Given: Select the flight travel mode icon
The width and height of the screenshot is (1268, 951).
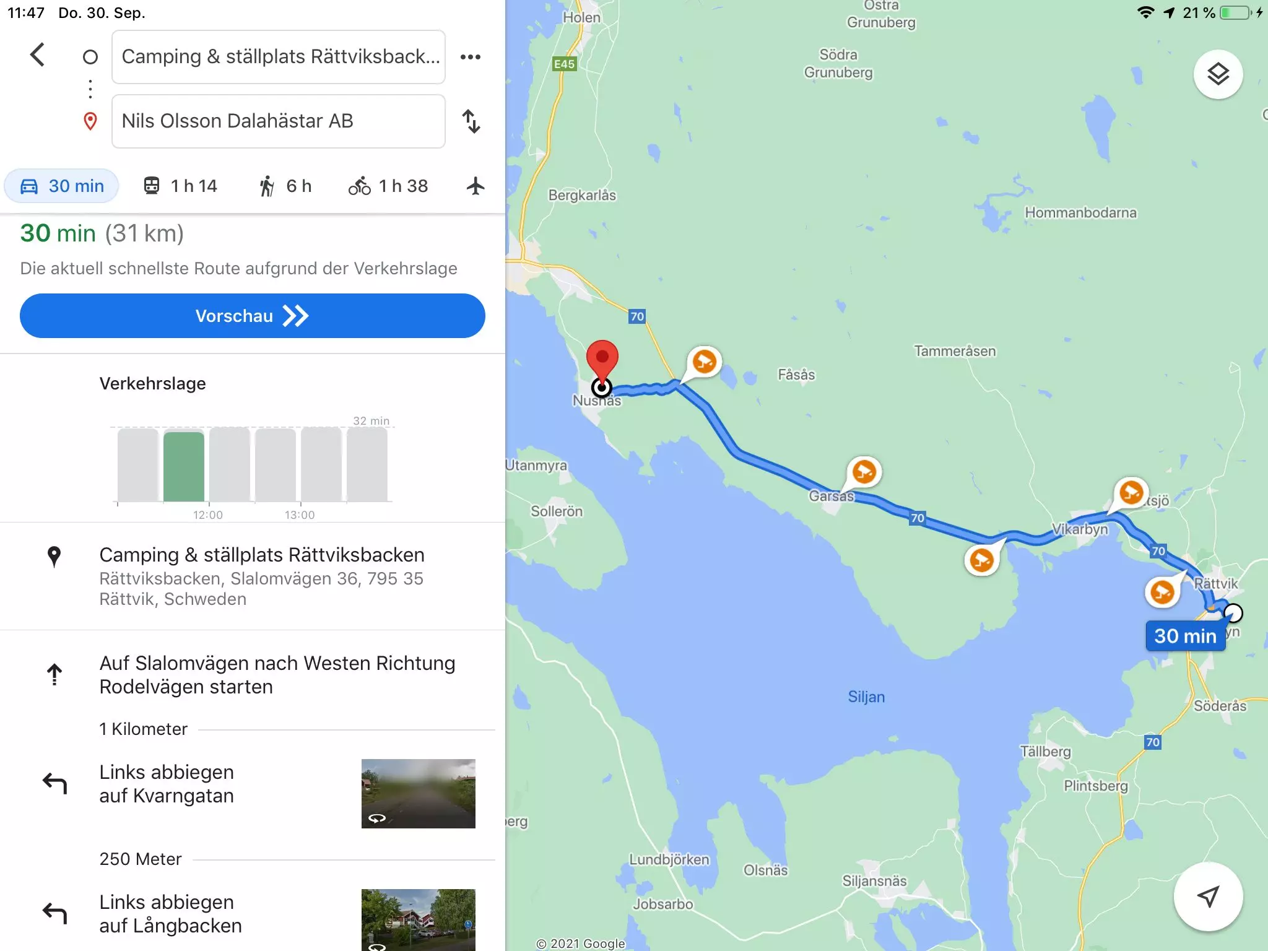Looking at the screenshot, I should (x=475, y=186).
